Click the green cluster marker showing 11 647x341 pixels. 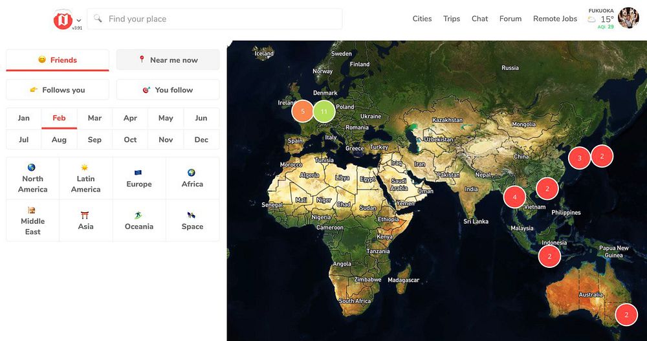[x=324, y=111]
